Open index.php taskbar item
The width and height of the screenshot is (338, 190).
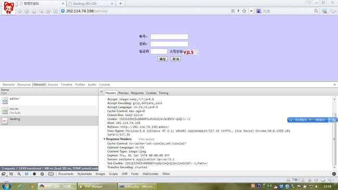tap(137, 186)
